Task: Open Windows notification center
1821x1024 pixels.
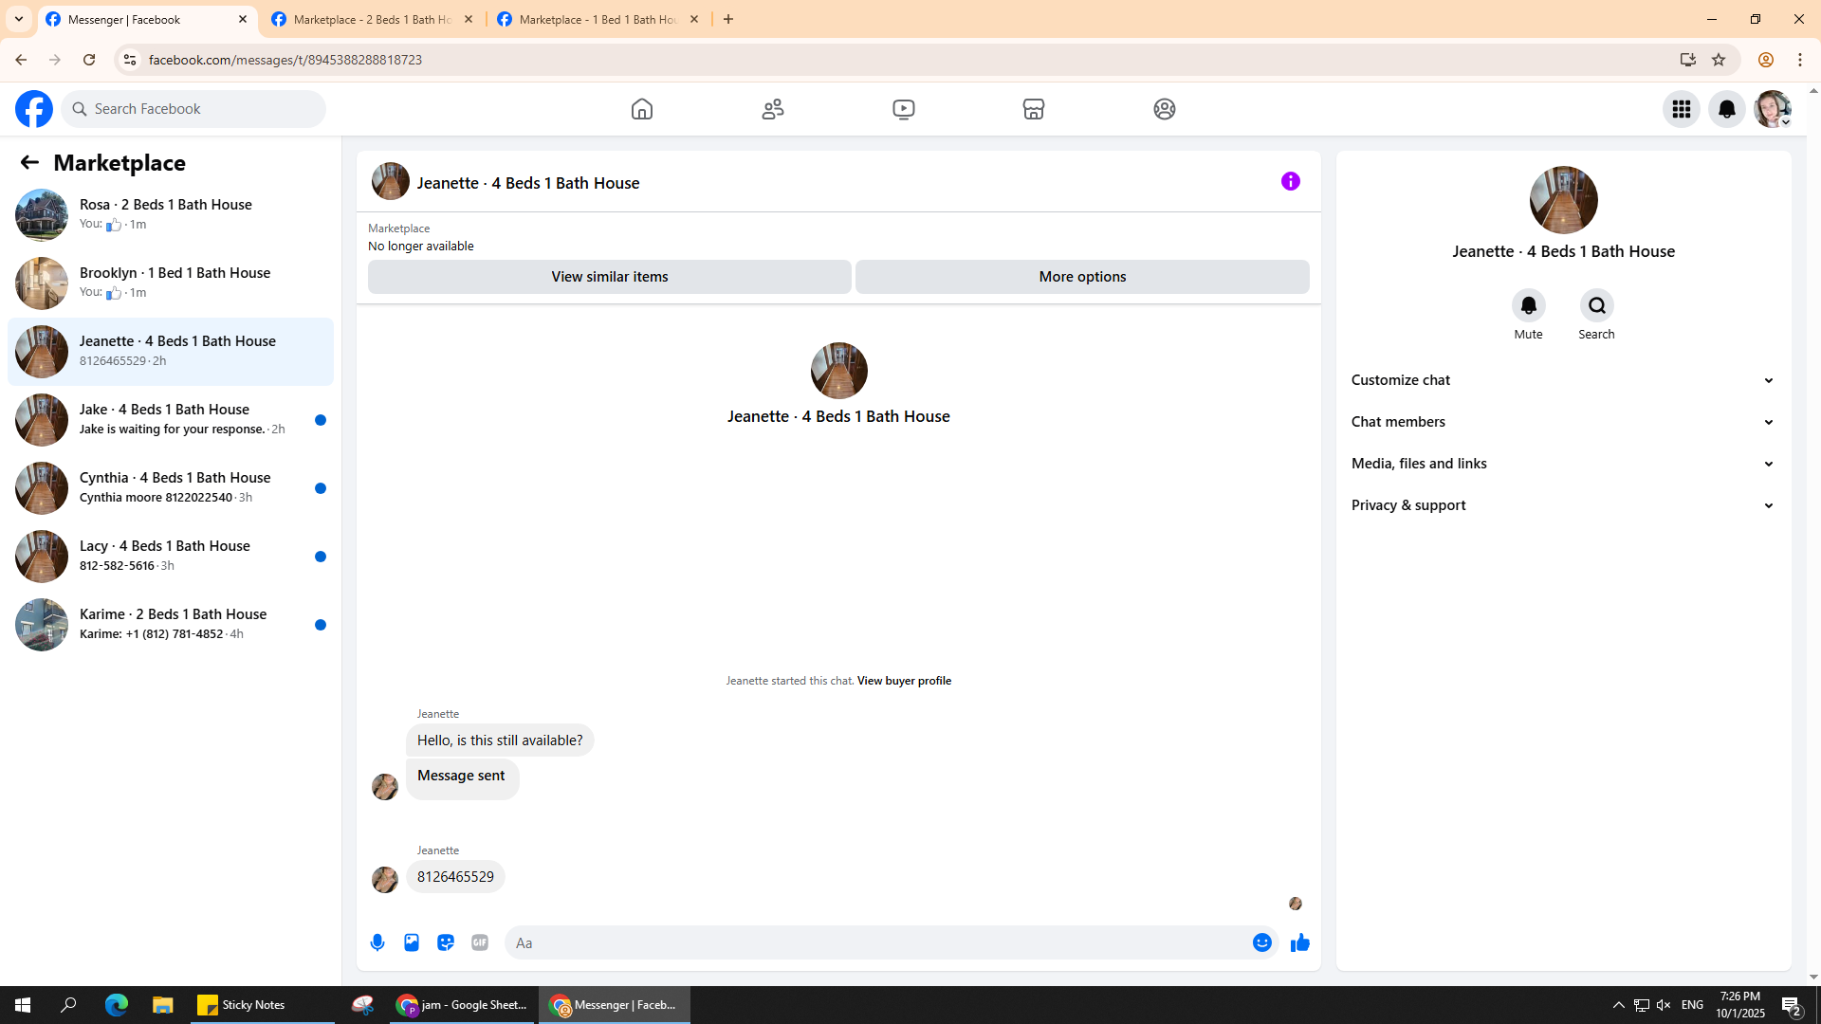Action: [x=1791, y=1005]
